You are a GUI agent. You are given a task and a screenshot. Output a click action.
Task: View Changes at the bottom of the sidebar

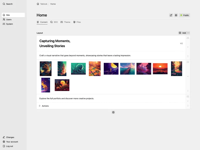(9, 137)
